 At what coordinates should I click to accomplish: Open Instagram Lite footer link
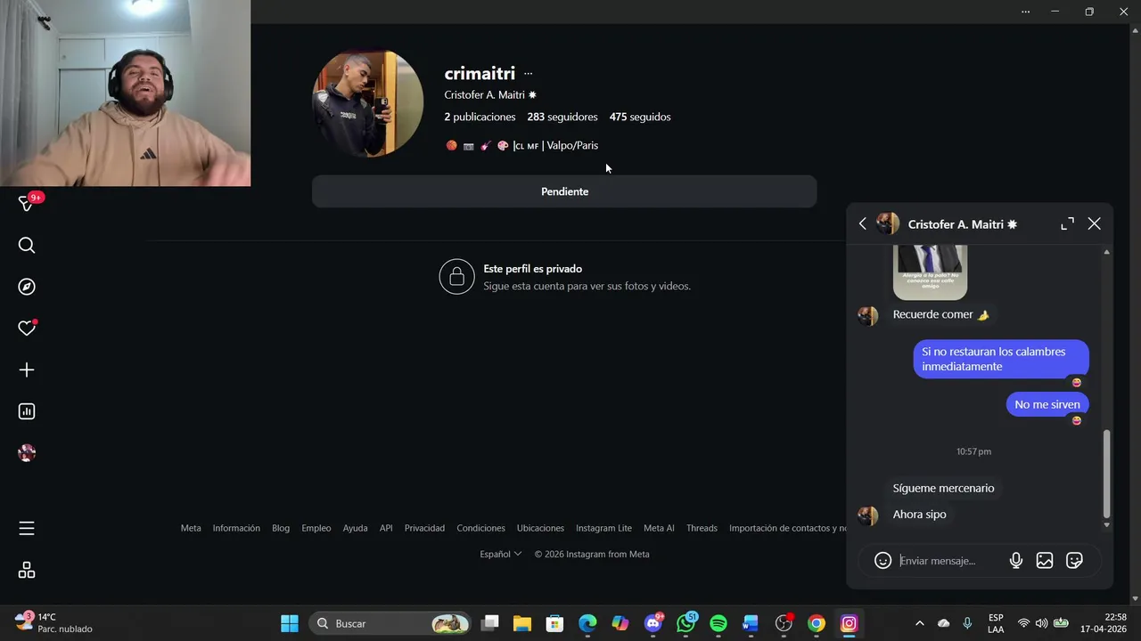coord(603,528)
